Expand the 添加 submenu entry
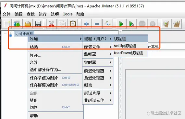 [x=55, y=39]
